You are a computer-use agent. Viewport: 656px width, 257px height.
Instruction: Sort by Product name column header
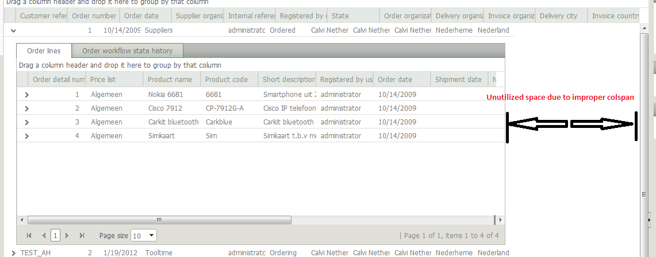pos(170,80)
